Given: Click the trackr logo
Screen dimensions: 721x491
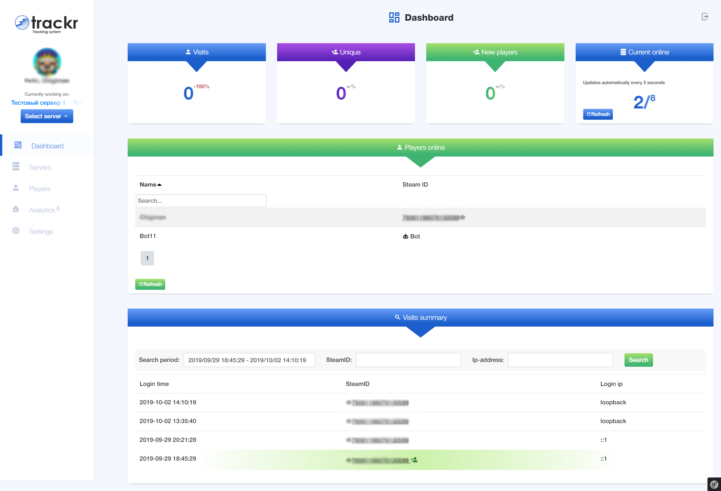Looking at the screenshot, I should point(47,24).
